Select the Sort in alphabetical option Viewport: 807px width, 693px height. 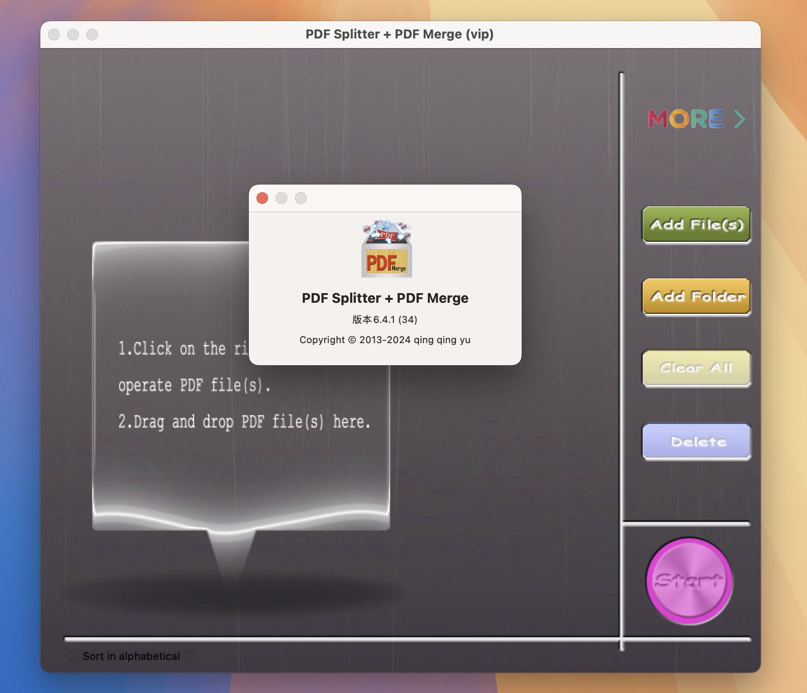coord(131,656)
